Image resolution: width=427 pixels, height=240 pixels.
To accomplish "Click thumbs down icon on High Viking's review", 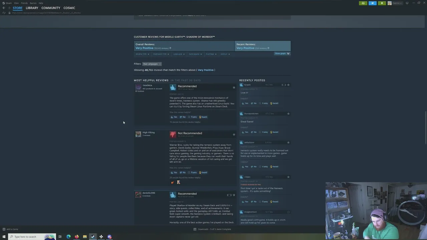I will [x=173, y=134].
